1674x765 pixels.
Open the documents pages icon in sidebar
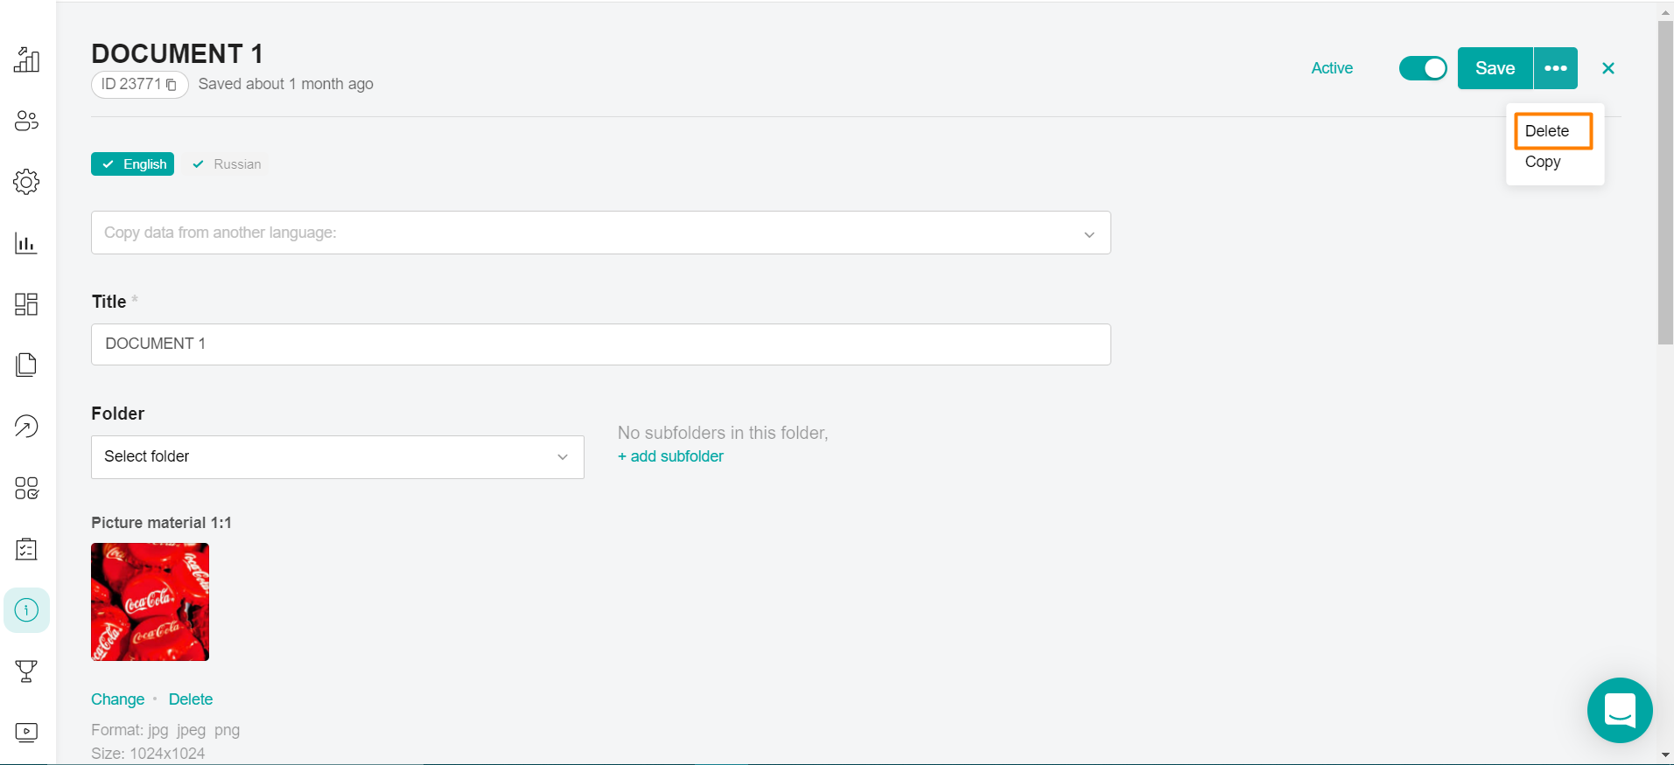(x=26, y=365)
